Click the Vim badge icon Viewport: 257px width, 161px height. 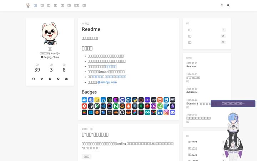click(97, 106)
